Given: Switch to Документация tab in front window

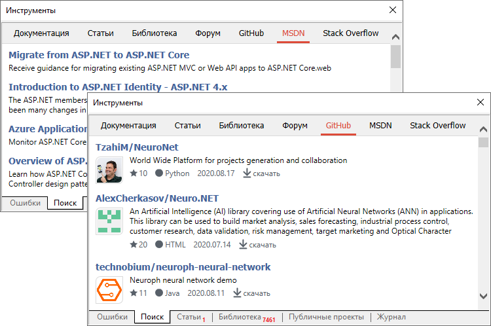Looking at the screenshot, I should tap(128, 125).
